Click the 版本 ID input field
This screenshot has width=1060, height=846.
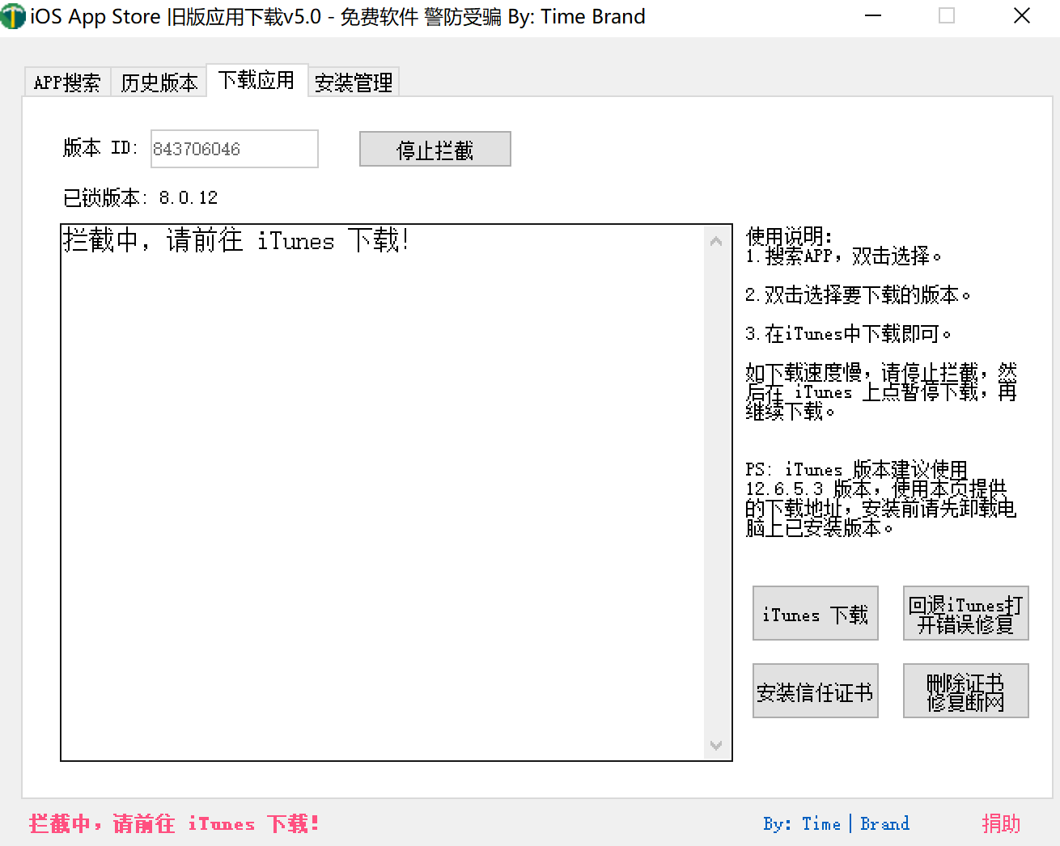pyautogui.click(x=235, y=149)
